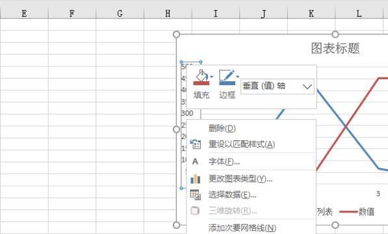Click the chart bottom-left resize handle
The height and width of the screenshot is (234, 388).
tap(176, 225)
